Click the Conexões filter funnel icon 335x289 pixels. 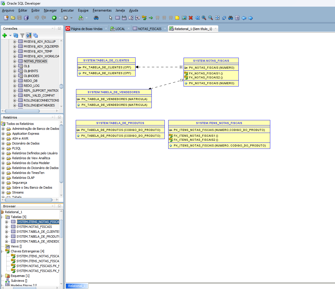[x=22, y=35]
